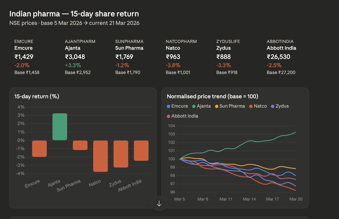Click Base ₹2,952 under Ajanta
The height and width of the screenshot is (219, 339).
[78, 72]
